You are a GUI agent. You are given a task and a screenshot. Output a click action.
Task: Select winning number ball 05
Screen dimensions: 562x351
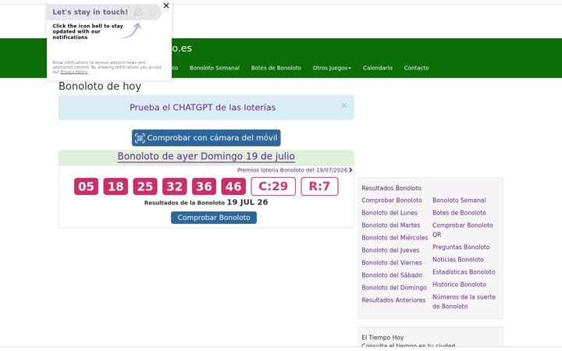click(86, 186)
